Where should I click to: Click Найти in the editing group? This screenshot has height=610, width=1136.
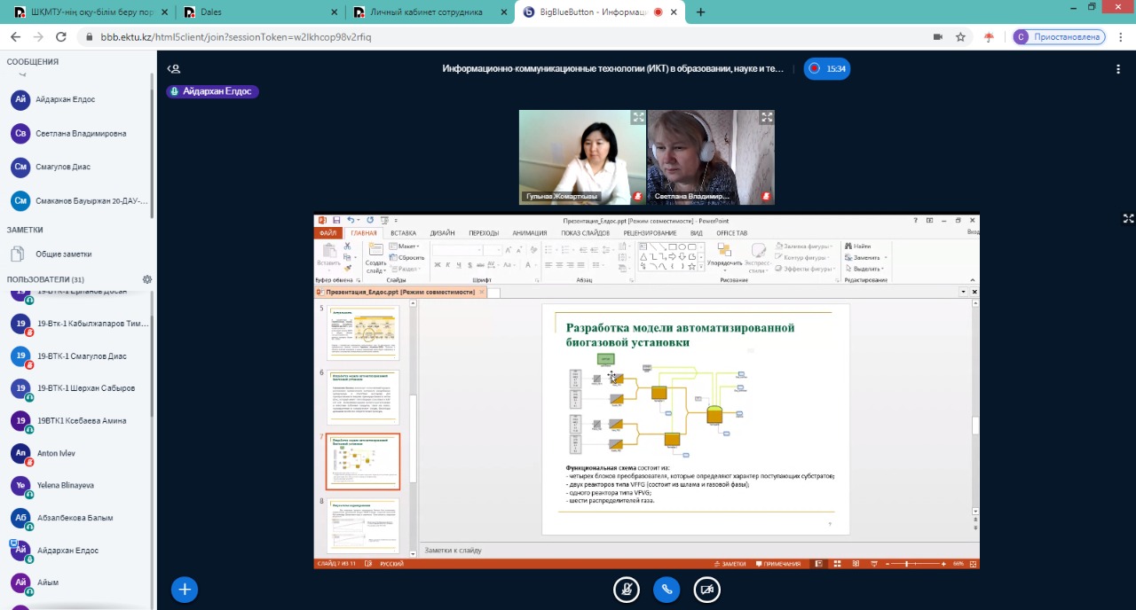click(x=858, y=246)
